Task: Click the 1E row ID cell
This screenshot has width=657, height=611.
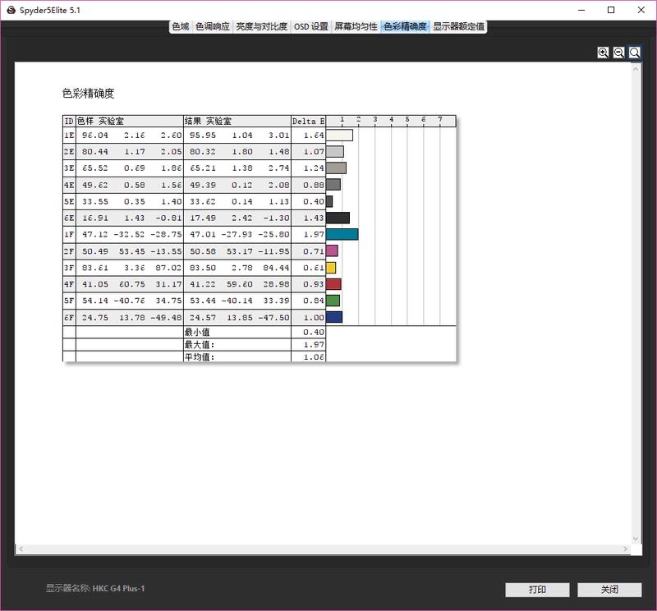Action: click(x=69, y=136)
